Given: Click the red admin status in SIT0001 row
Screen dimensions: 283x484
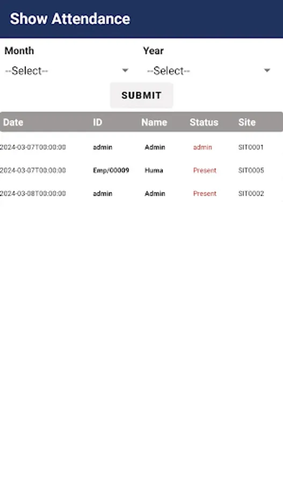Looking at the screenshot, I should point(202,147).
